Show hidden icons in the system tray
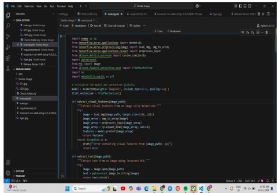The image size is (277, 193). click(226, 189)
